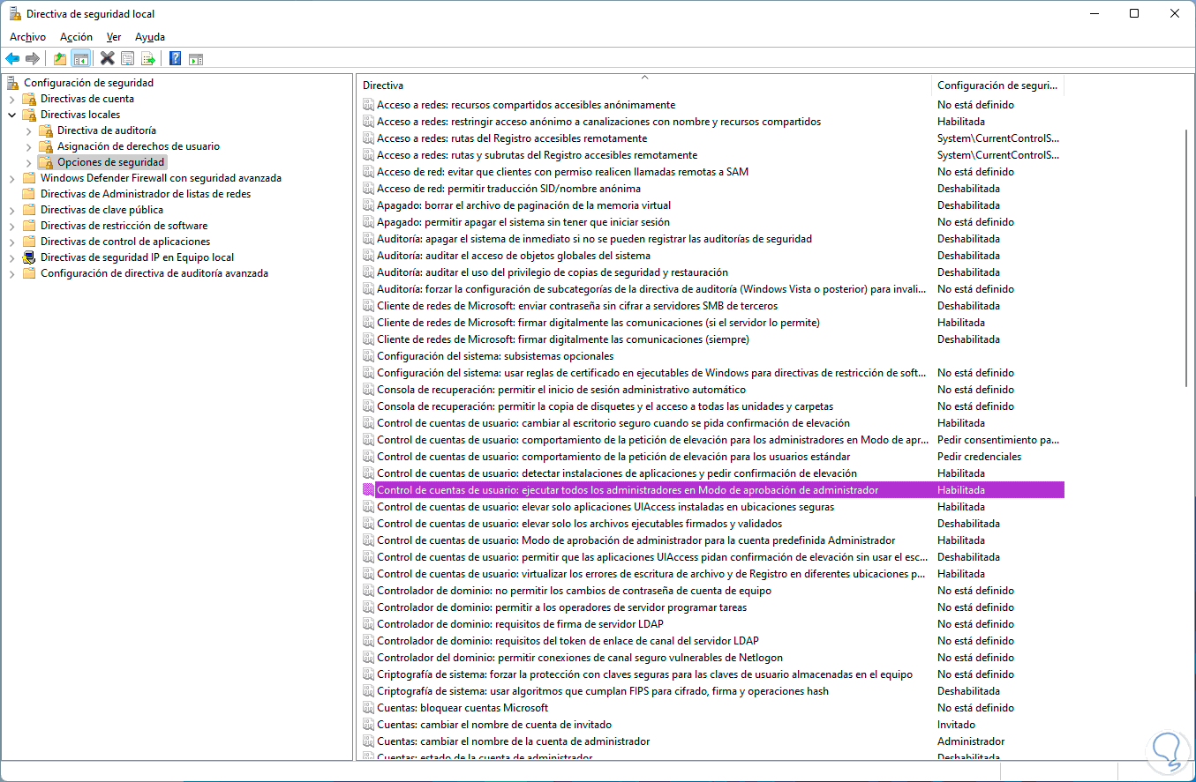Screen dimensions: 1196x782
Task: Select Criptografía de sistema: usar algoritmos que cumplan FIPS
Action: click(x=603, y=691)
